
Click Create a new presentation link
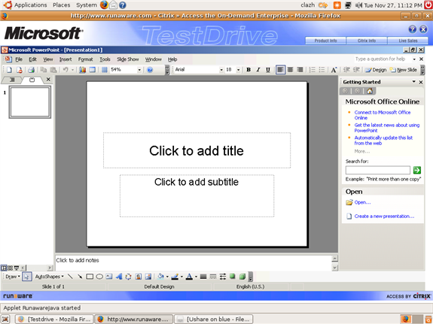coord(384,217)
